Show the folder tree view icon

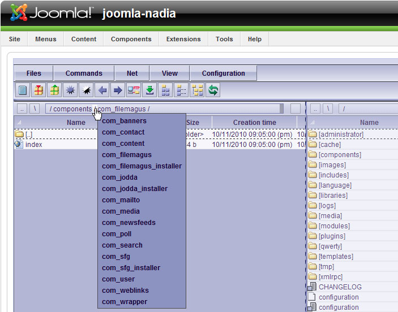pos(197,90)
